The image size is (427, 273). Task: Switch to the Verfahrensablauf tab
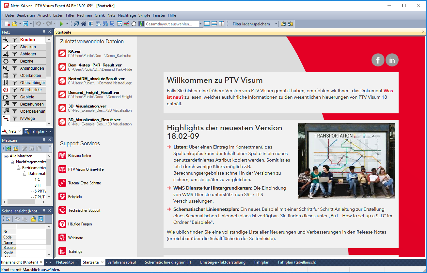pyautogui.click(x=121, y=262)
